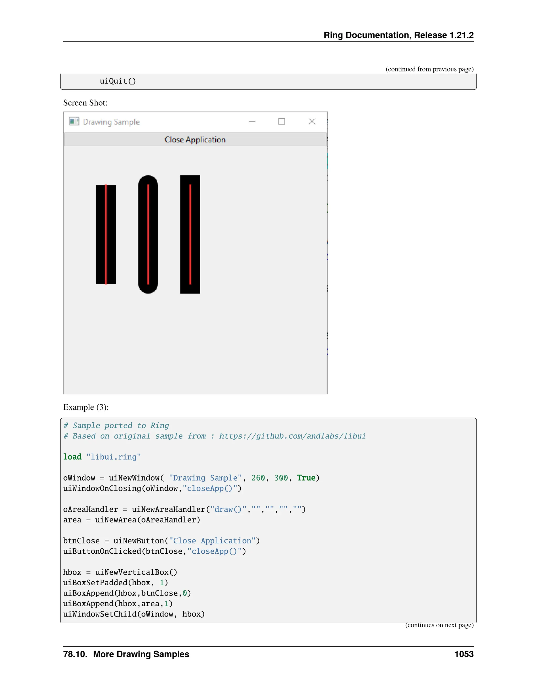The width and height of the screenshot is (537, 694).
Task: Maximize the Drawing Sample window
Action: pos(282,122)
